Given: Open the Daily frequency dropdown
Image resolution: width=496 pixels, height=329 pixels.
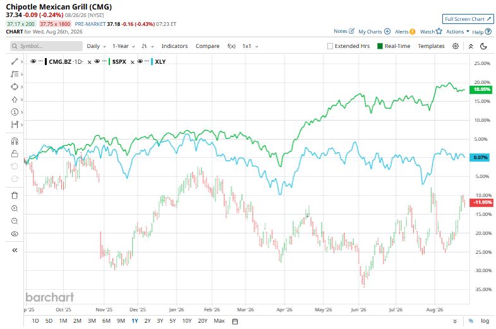Looking at the screenshot, I should coord(96,46).
